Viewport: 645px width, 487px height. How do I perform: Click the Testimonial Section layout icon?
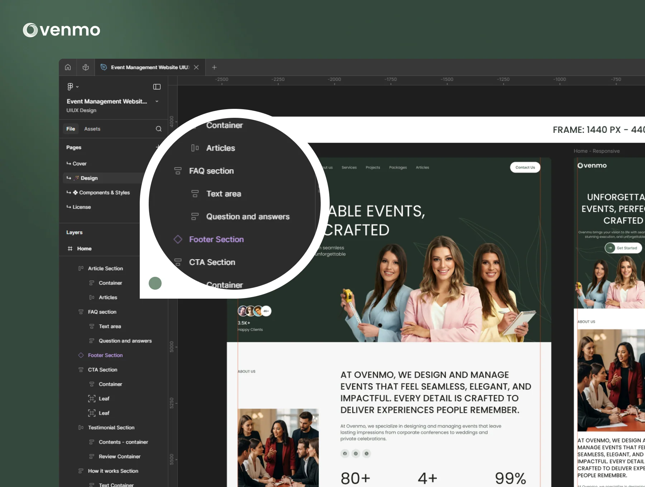pyautogui.click(x=81, y=428)
